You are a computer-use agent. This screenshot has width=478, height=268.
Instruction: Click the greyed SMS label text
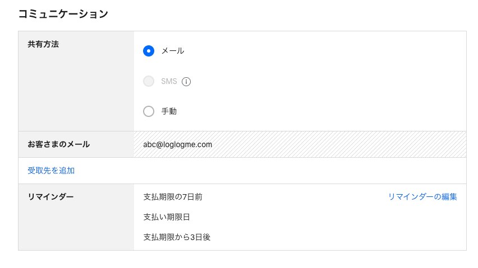pyautogui.click(x=169, y=81)
